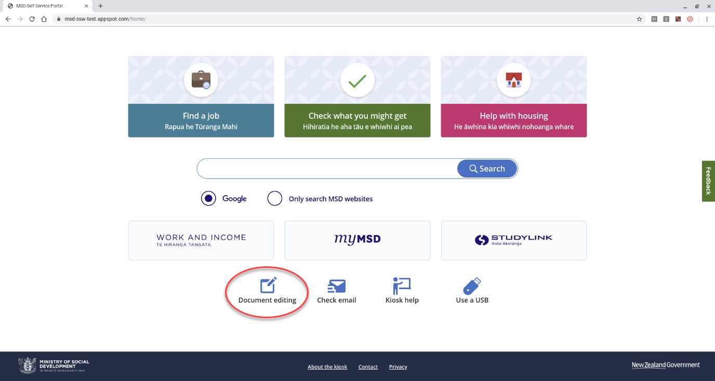Open the Use a USB option
715x381 pixels.
click(472, 291)
